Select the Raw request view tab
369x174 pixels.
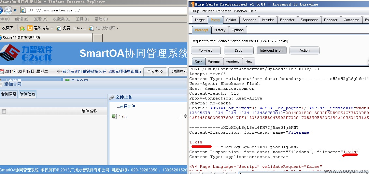tap(198, 61)
